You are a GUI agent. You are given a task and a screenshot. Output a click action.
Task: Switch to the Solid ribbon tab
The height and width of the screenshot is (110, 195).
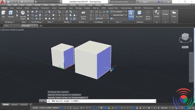pyautogui.click(x=12, y=8)
